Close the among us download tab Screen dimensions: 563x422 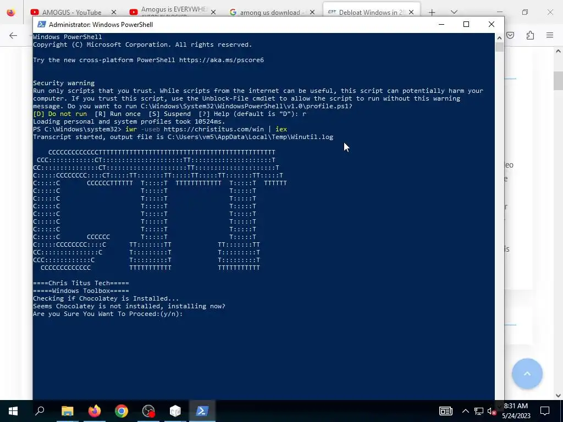312,12
